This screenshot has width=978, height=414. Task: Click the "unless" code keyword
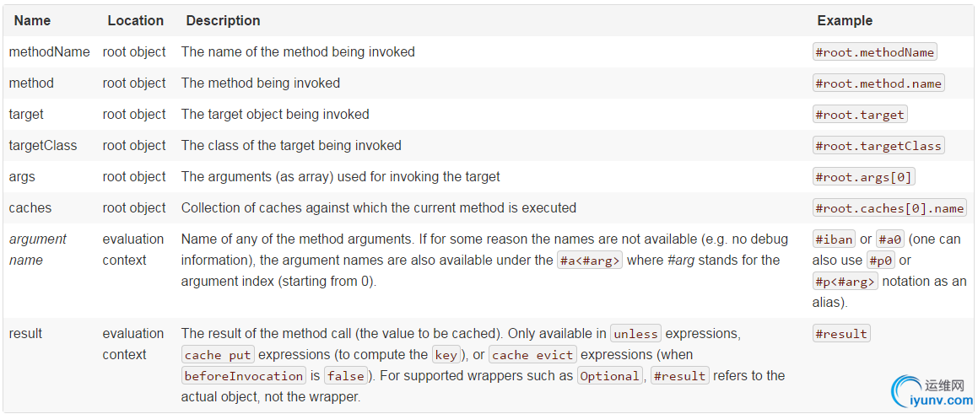pos(635,334)
